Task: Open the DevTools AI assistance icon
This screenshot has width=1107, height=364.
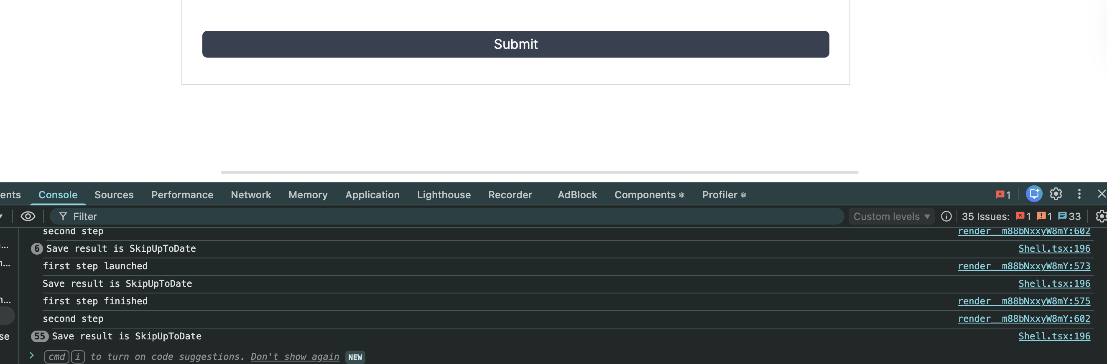Action: [1033, 194]
